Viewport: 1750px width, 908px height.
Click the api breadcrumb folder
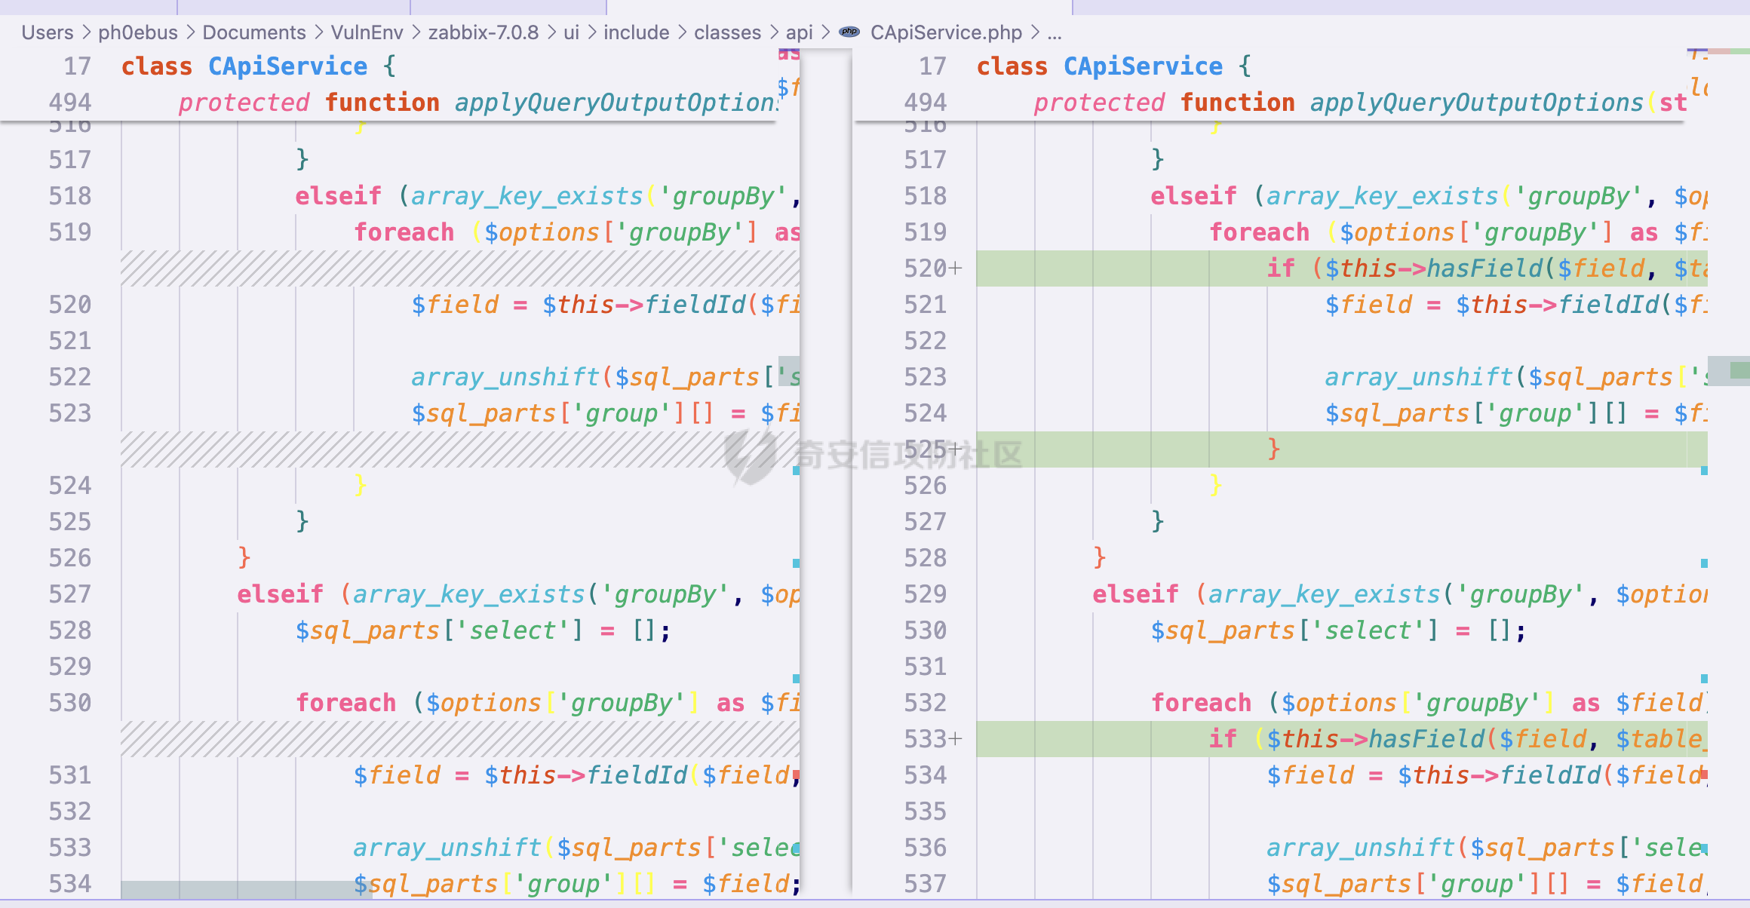799,32
